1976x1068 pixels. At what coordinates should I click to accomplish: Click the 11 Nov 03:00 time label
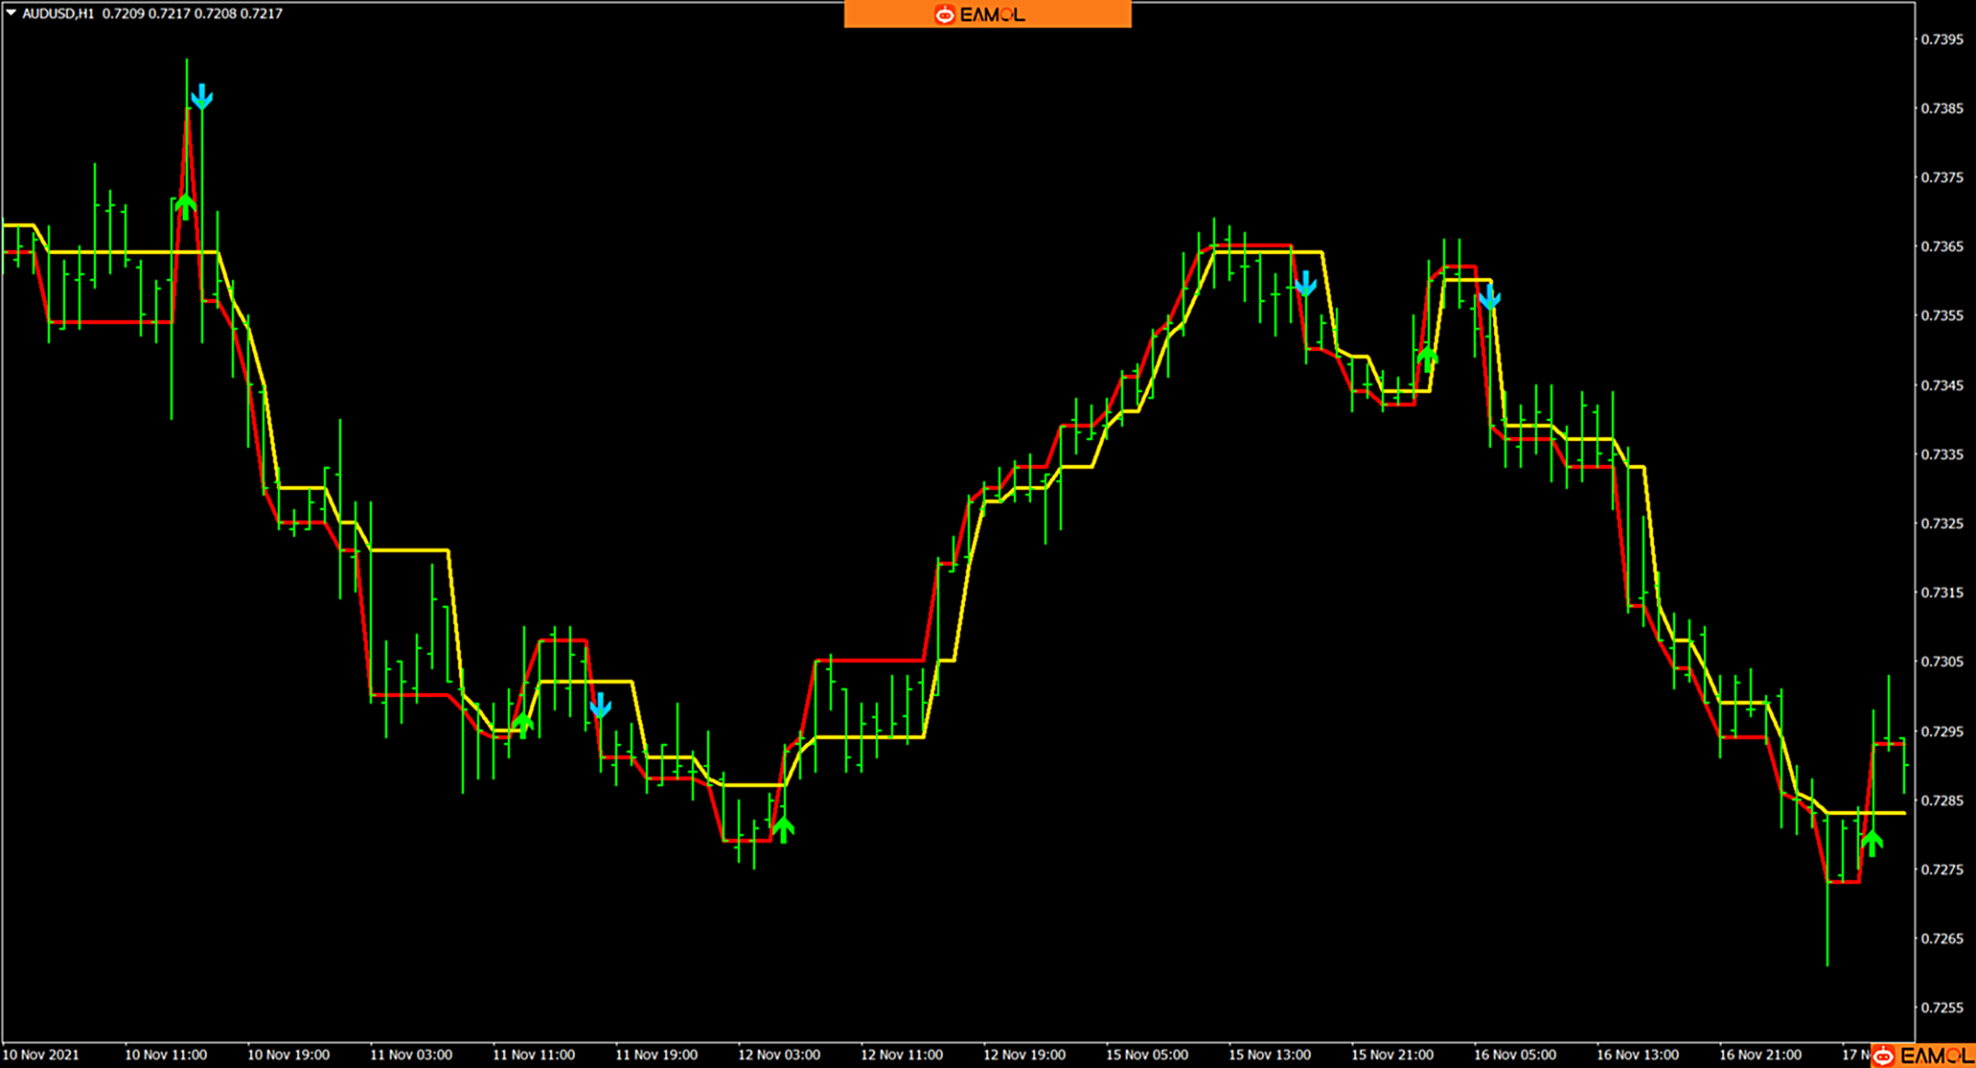411,1055
